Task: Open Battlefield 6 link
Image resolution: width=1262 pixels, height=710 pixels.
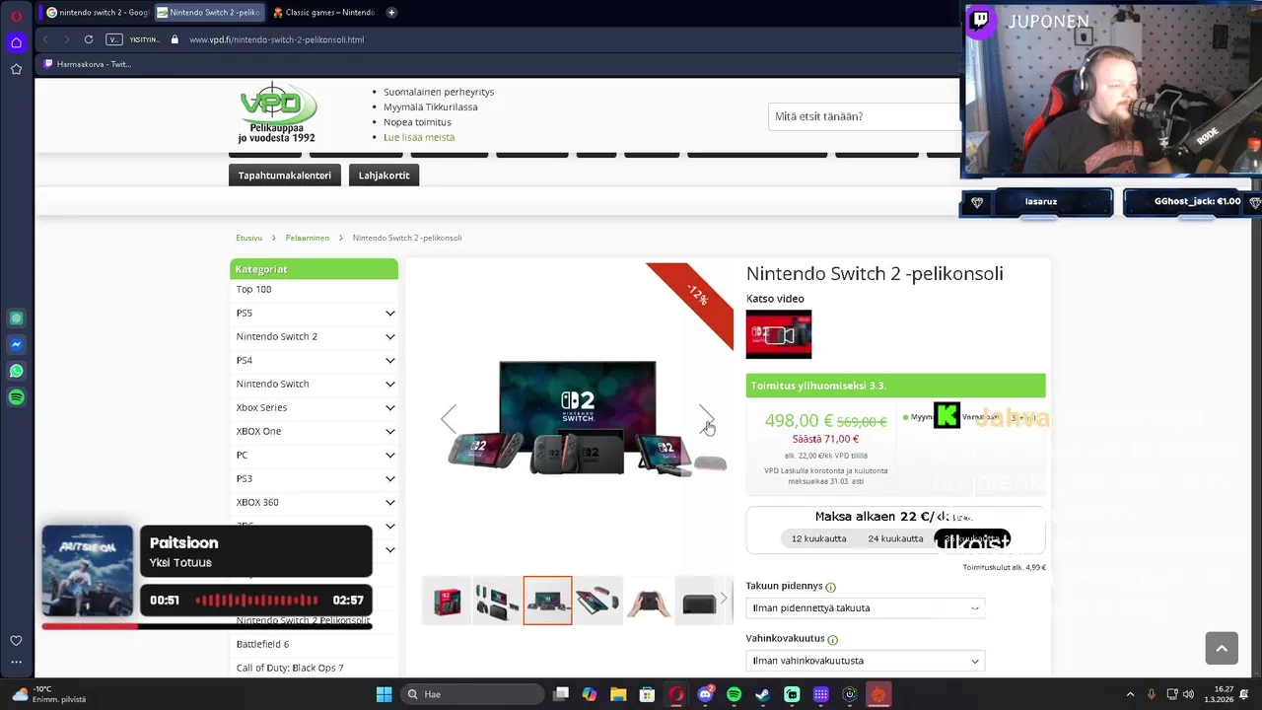Action: click(x=262, y=644)
